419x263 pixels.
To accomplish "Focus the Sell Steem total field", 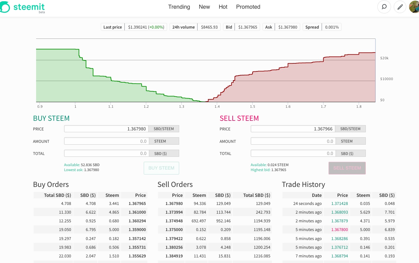I will [x=293, y=153].
